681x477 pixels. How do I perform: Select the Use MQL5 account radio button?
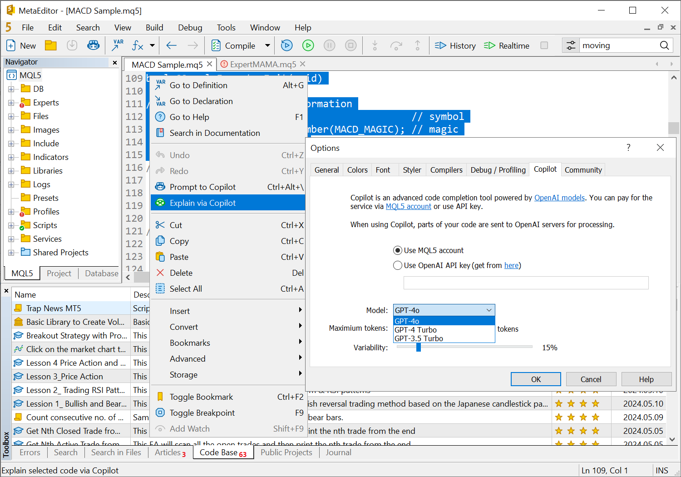click(x=398, y=250)
